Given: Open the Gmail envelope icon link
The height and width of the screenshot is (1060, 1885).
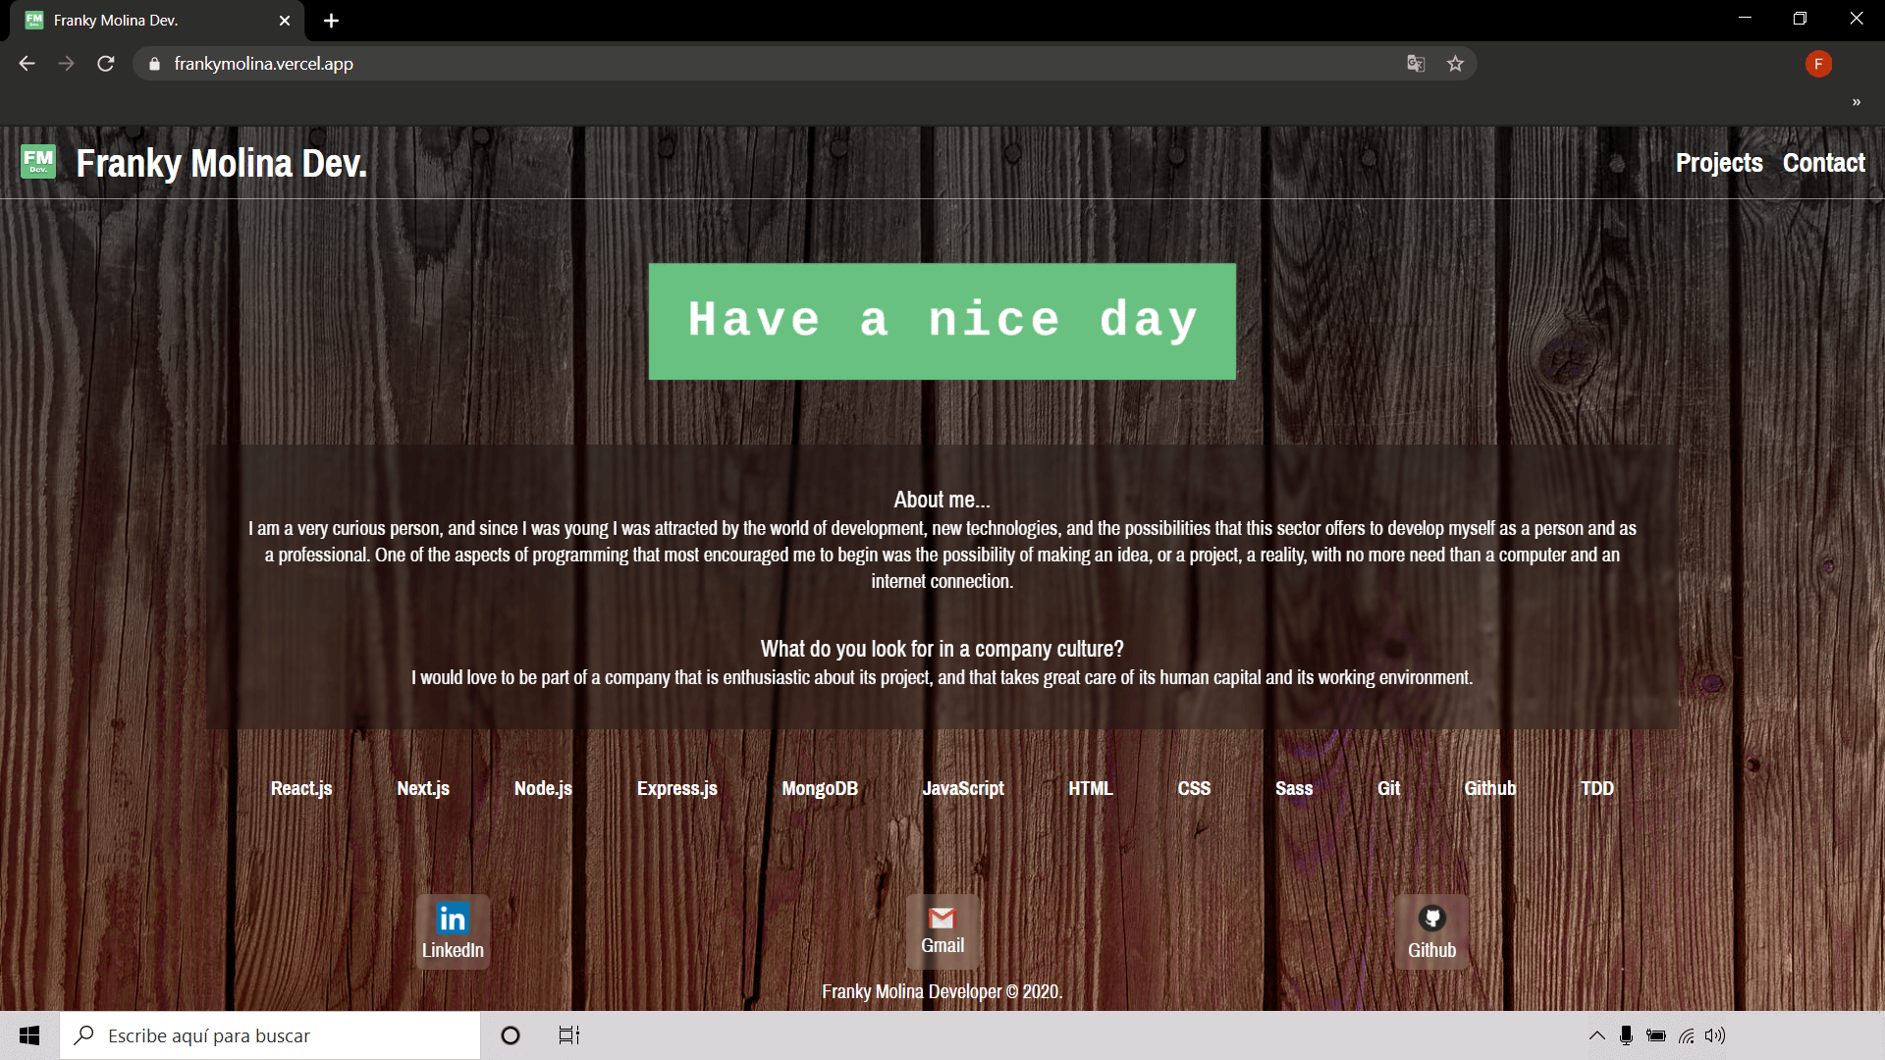Looking at the screenshot, I should [942, 931].
